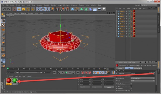This screenshot has width=161, height=94.
Task: Open the MoGraph menu
Action: pos(66,5)
